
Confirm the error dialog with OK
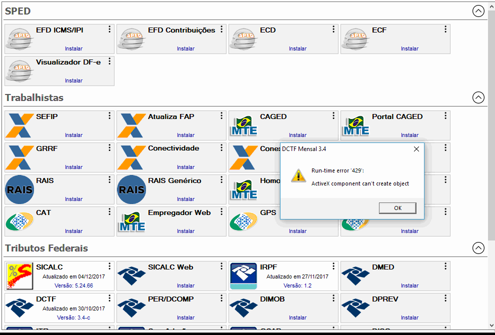tap(397, 208)
